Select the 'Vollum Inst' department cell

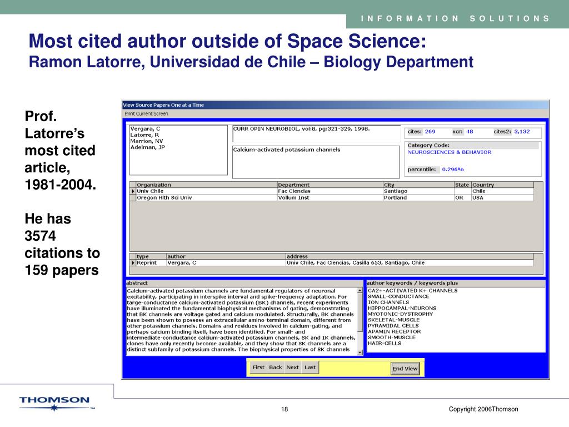[x=330, y=197]
